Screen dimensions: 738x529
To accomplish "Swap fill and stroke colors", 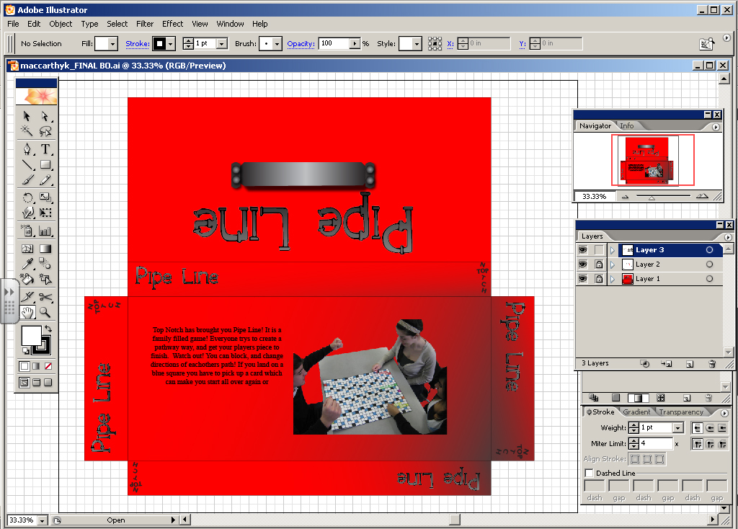I will pyautogui.click(x=48, y=329).
